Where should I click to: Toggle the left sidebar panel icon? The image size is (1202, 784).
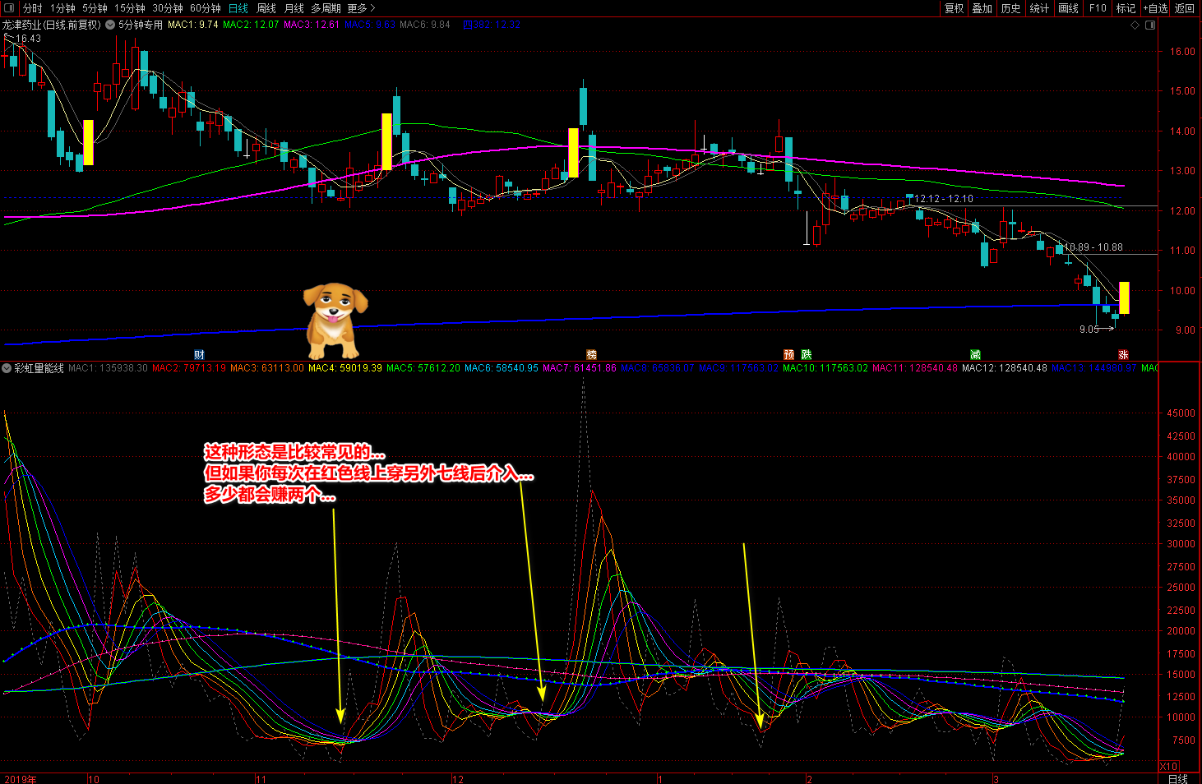pos(9,8)
